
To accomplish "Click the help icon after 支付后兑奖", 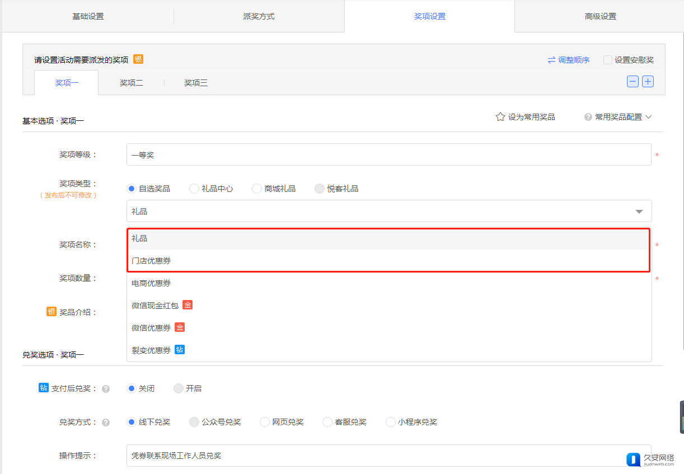I will 106,388.
